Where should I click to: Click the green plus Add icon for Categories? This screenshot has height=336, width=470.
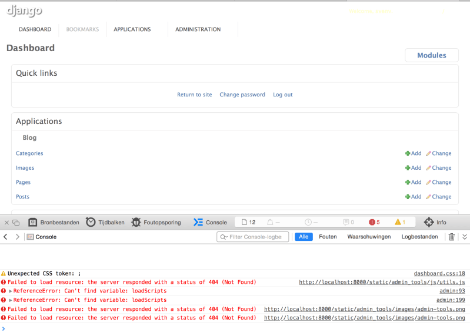click(408, 153)
